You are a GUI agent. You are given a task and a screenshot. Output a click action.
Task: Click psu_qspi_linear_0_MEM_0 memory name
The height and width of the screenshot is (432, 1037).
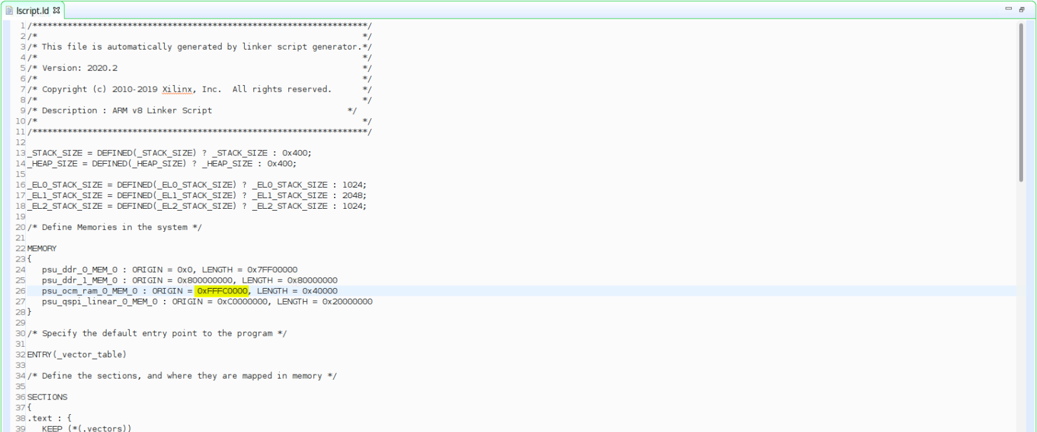click(x=99, y=301)
